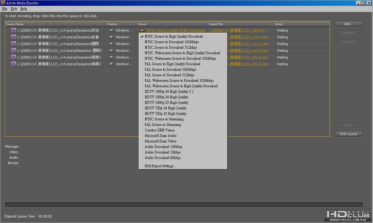This screenshot has height=223, width=373.
Task: Choose NTSC Widescreen Source to High Quality Download
Action: pyautogui.click(x=183, y=53)
